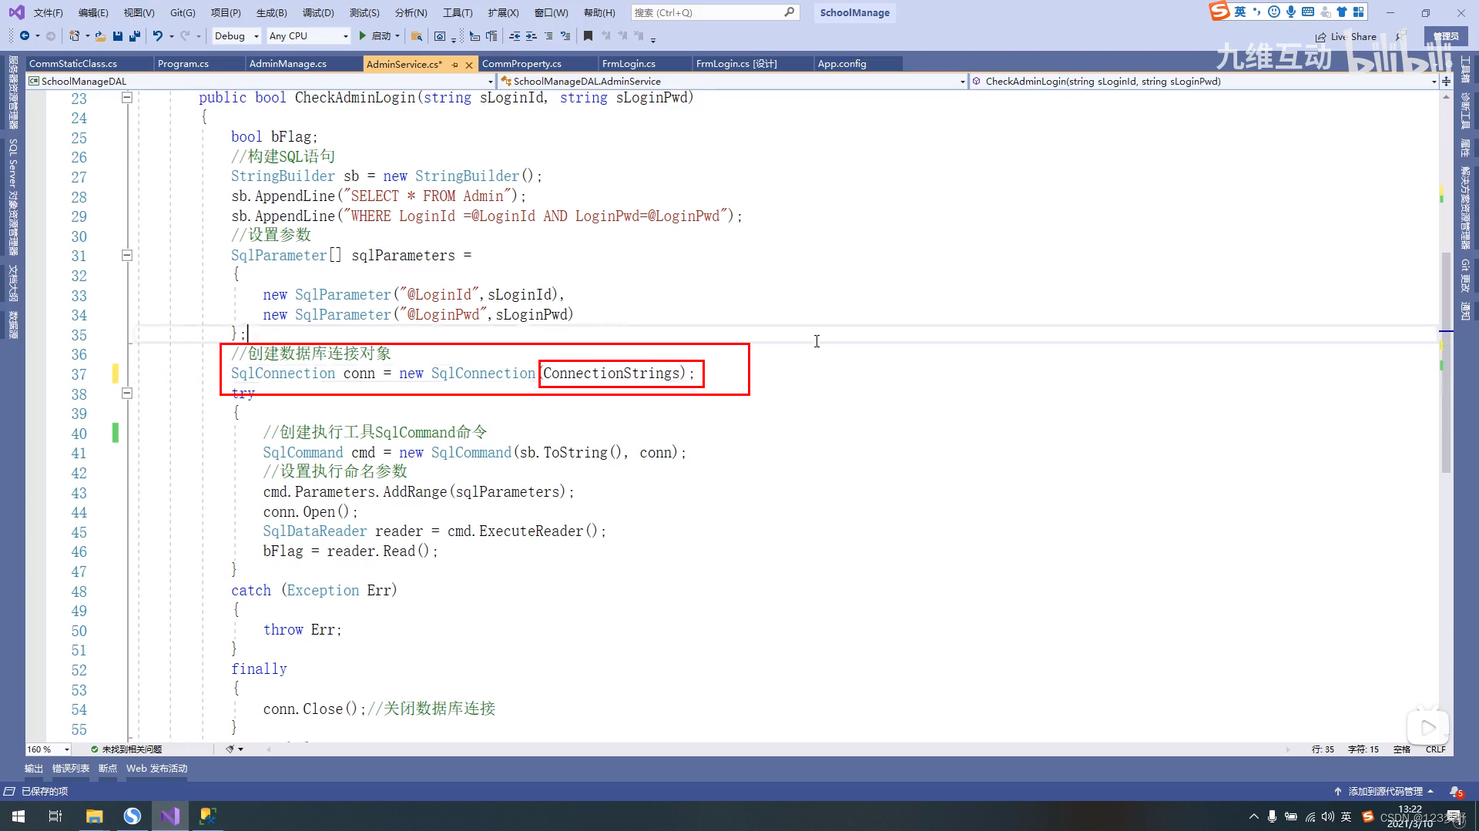Open the Web 发布活动 panel tab
The image size is (1479, 831).
156,769
